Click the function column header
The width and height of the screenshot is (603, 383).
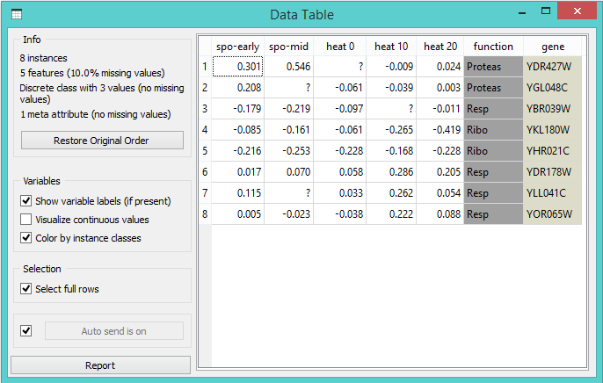point(493,47)
